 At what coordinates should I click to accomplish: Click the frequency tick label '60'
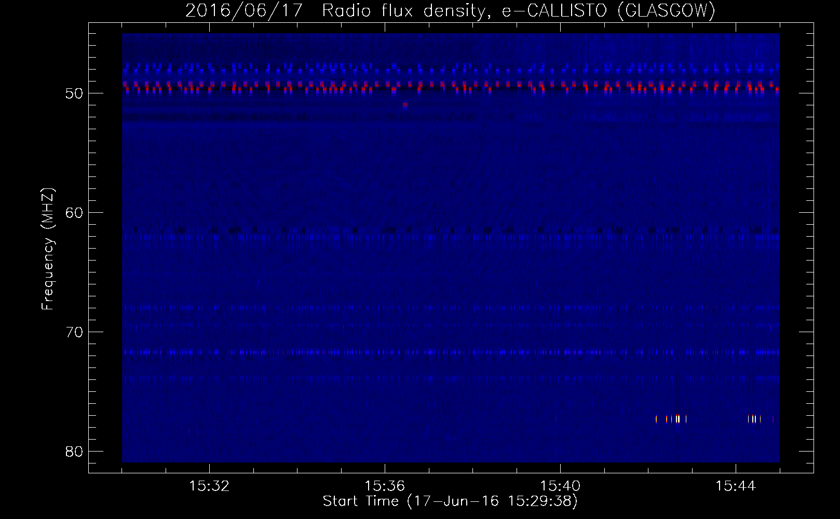(74, 213)
